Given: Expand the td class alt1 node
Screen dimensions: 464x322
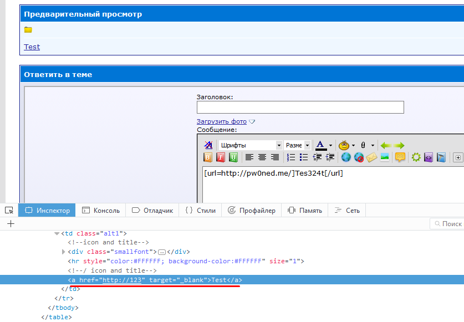Looking at the screenshot, I should pos(57,234).
